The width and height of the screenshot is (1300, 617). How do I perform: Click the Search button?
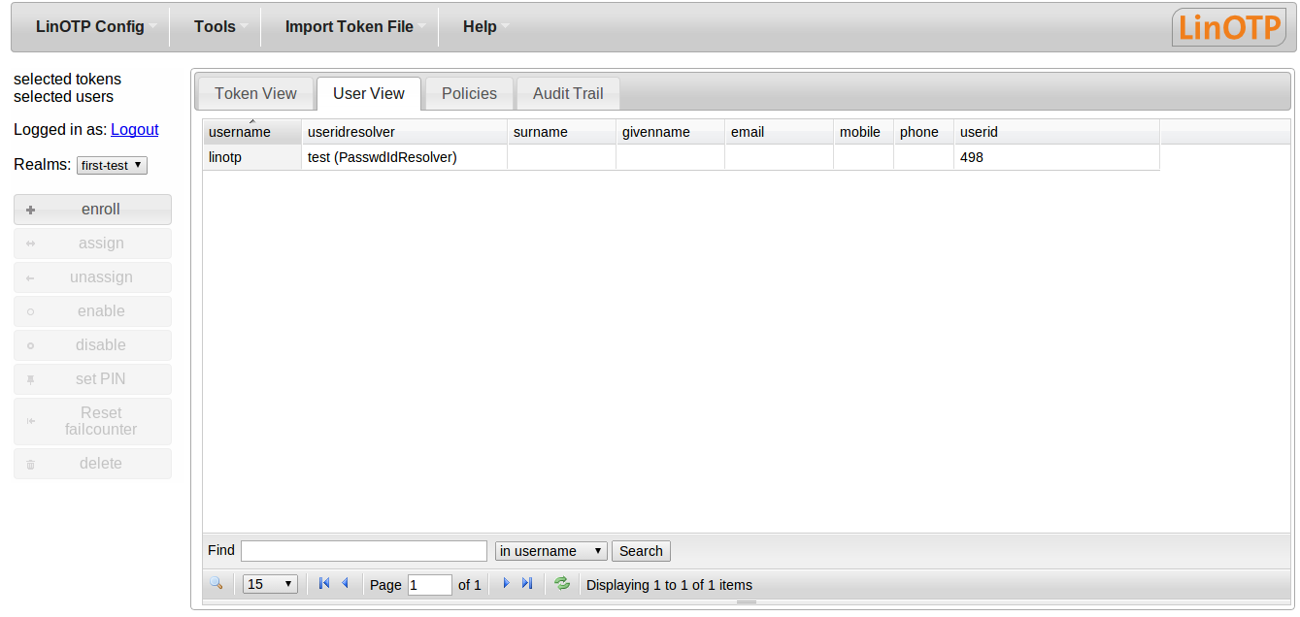point(641,551)
